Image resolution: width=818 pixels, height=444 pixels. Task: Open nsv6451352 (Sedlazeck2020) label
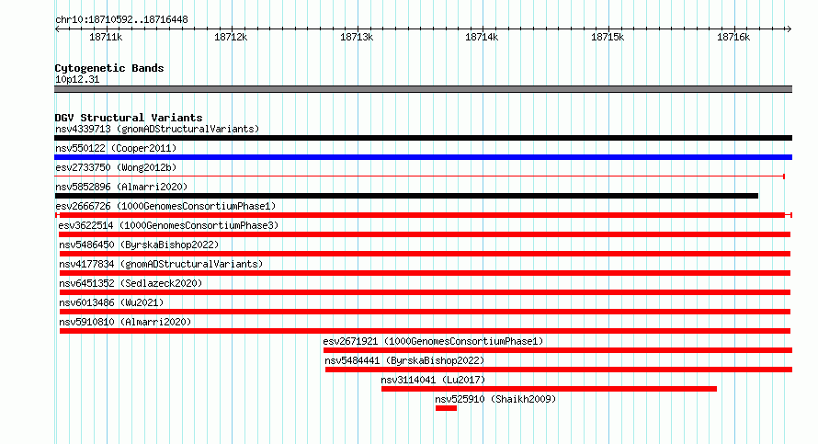click(131, 283)
